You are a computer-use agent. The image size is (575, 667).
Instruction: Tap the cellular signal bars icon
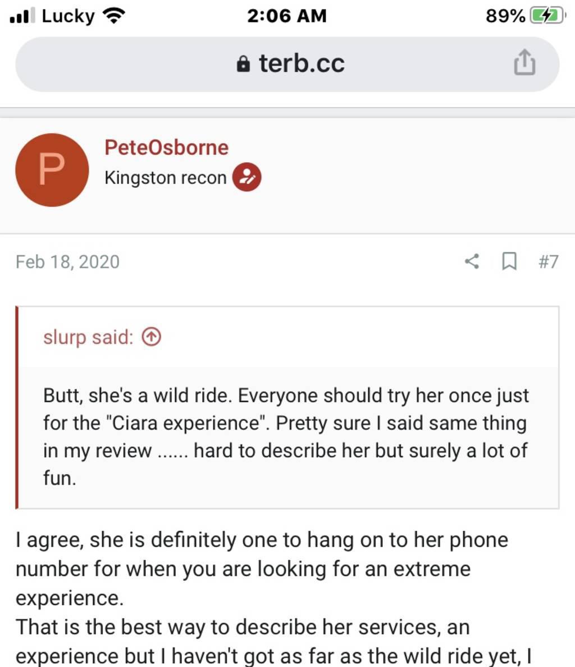22,16
